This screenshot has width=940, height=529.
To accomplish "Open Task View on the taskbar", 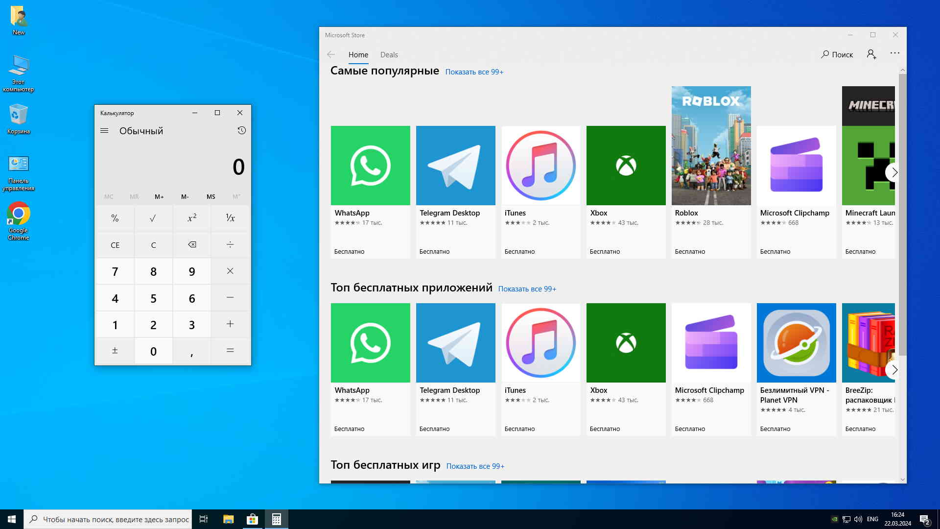I will 204,519.
